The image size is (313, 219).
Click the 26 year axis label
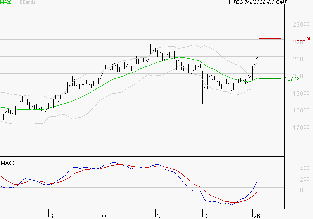[256, 216]
